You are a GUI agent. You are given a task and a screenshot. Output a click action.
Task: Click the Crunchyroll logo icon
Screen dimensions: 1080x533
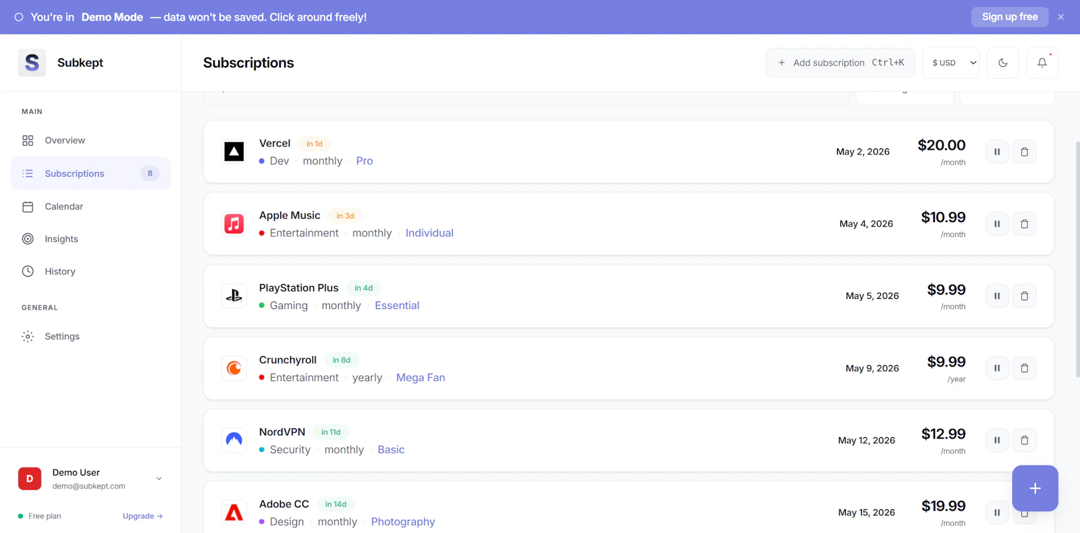[234, 368]
